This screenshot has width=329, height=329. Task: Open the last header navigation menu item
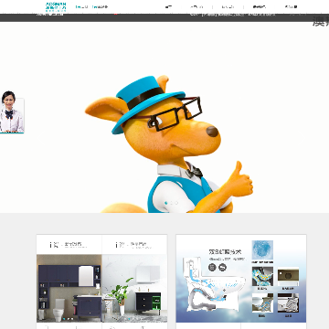[x=291, y=6]
